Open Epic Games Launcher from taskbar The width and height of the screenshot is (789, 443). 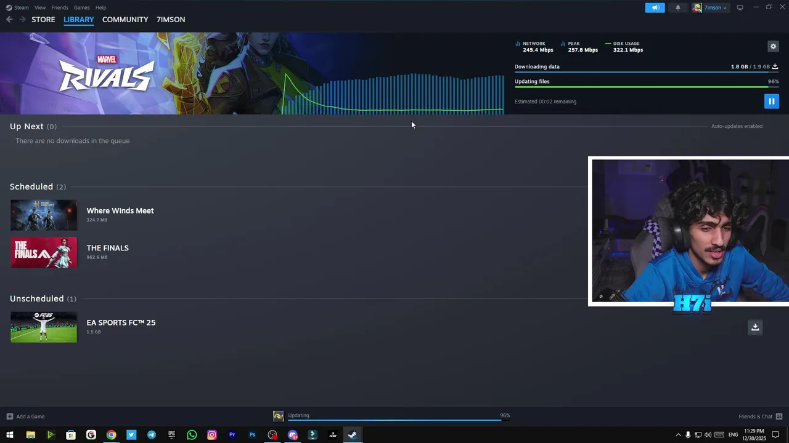pos(171,435)
